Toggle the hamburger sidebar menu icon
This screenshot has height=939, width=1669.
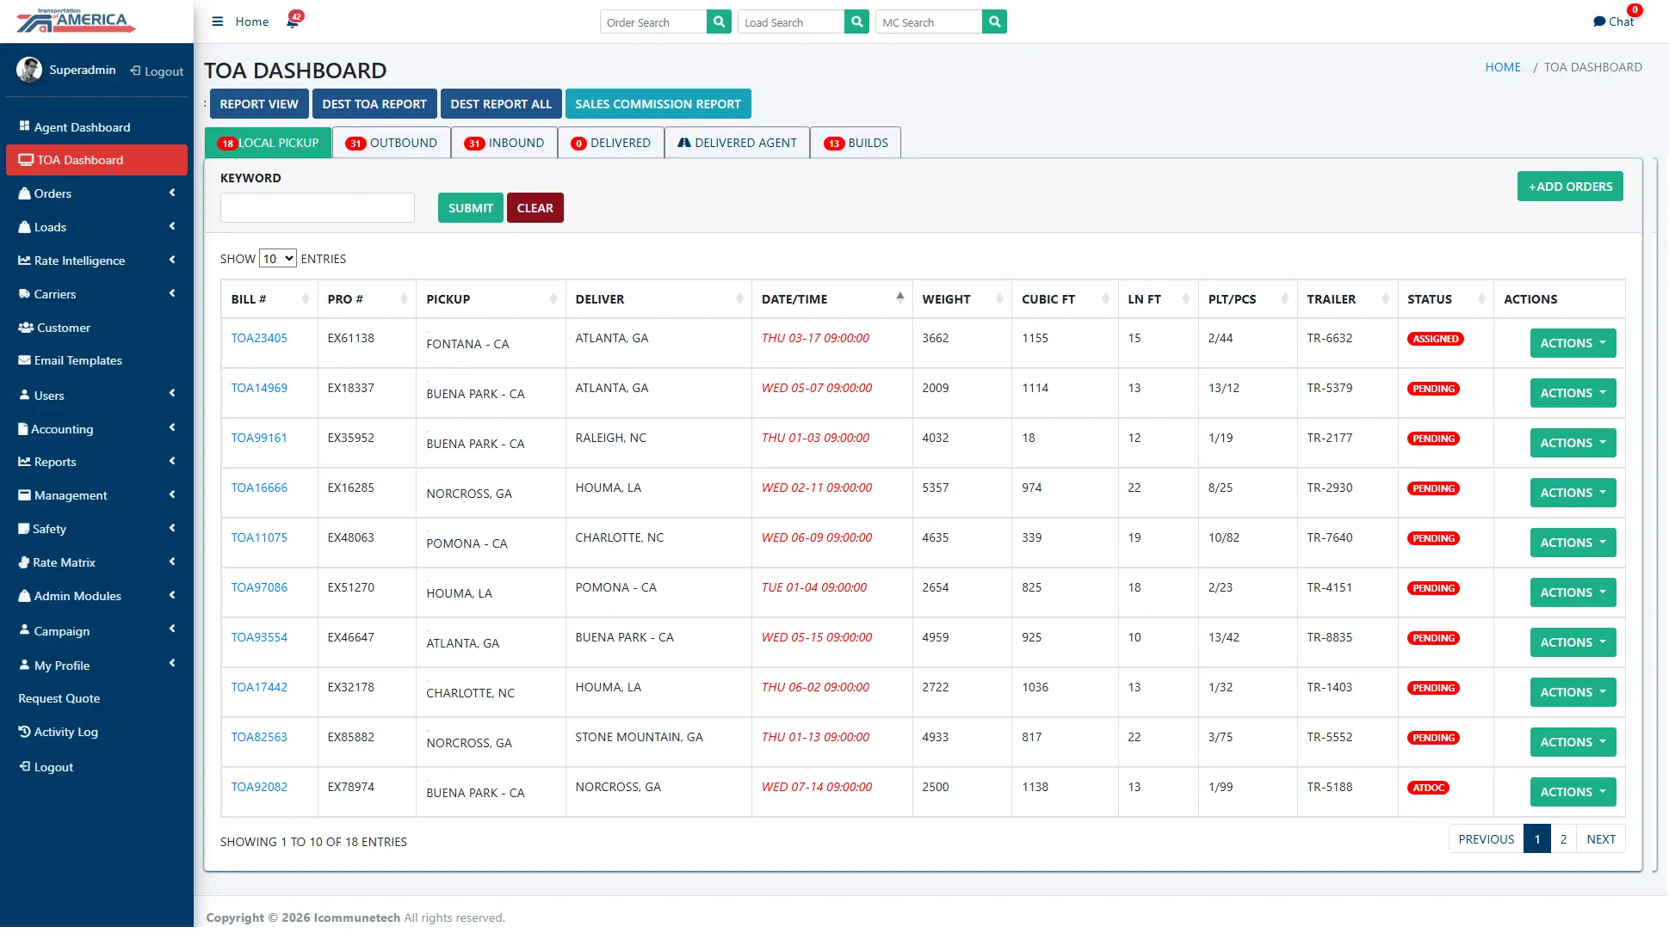pos(217,21)
